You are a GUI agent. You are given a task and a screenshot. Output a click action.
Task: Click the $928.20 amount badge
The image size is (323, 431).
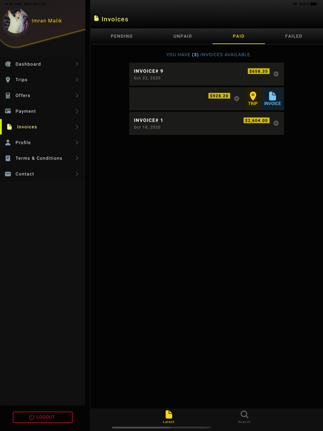coord(219,95)
